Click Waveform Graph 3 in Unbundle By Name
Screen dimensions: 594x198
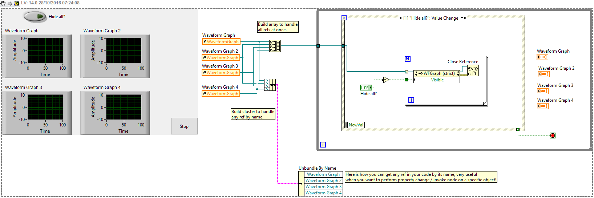pos(323,187)
